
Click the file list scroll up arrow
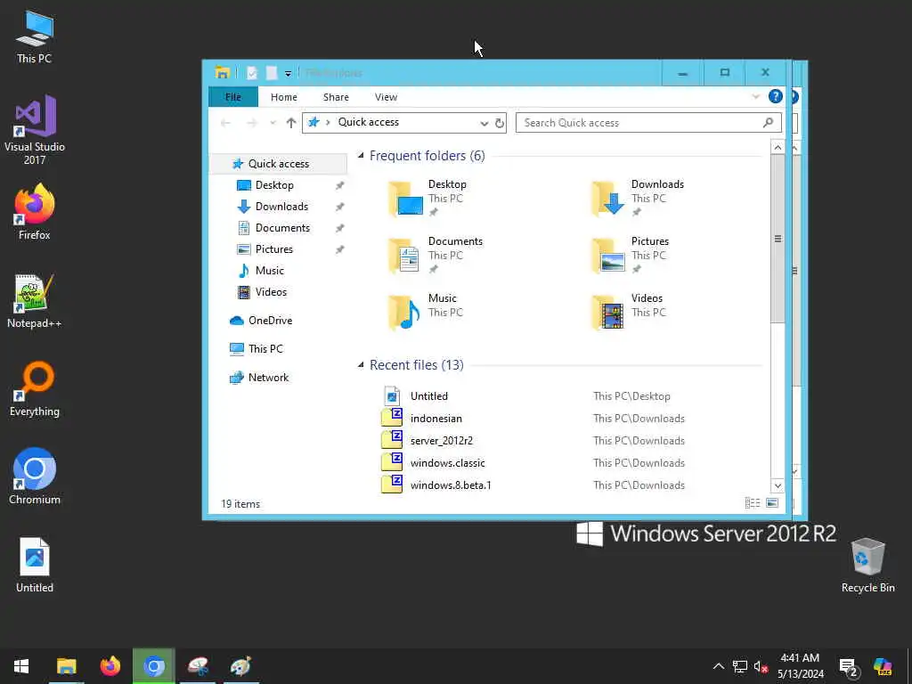click(778, 148)
